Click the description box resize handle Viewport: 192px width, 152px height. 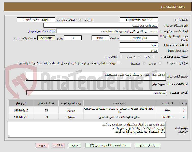27,79
